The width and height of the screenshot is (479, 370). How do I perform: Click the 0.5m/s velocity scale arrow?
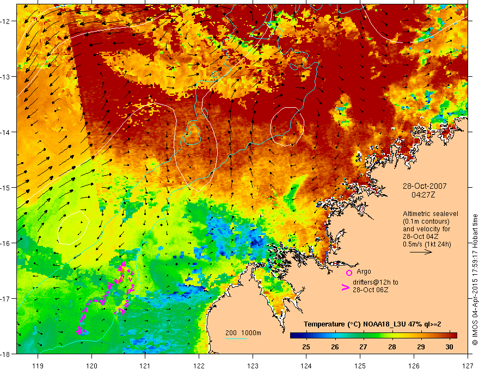421,252
